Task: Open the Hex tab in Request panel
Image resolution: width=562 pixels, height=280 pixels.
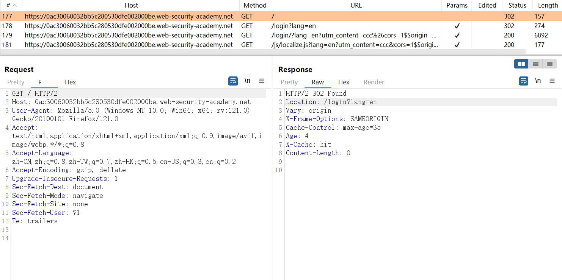Action: 70,82
